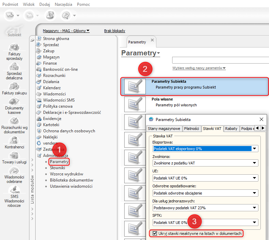Open Kartoteki module
This screenshot has height=240, width=269.
click(x=51, y=125)
